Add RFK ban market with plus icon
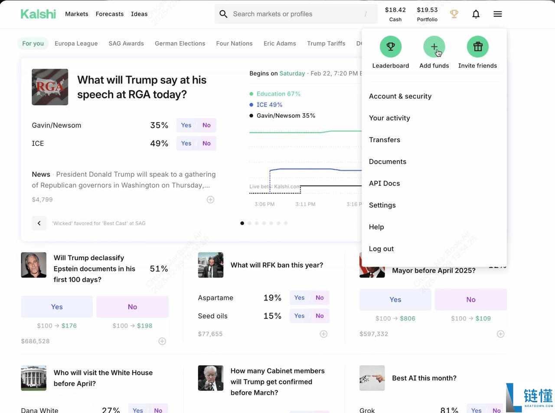Screen dimensions: 555x413 point(323,334)
